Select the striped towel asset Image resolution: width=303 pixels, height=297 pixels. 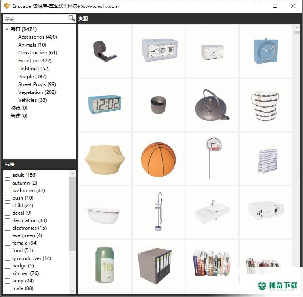[266, 159]
